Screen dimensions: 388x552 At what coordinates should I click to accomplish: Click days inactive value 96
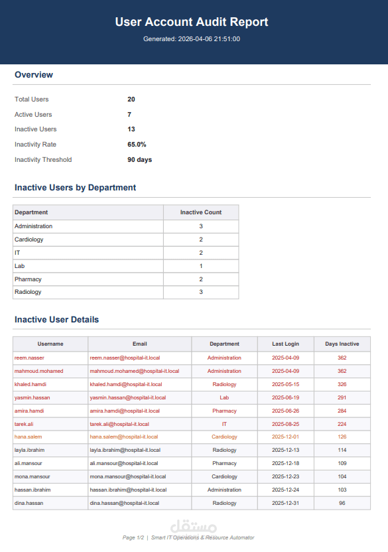point(342,503)
